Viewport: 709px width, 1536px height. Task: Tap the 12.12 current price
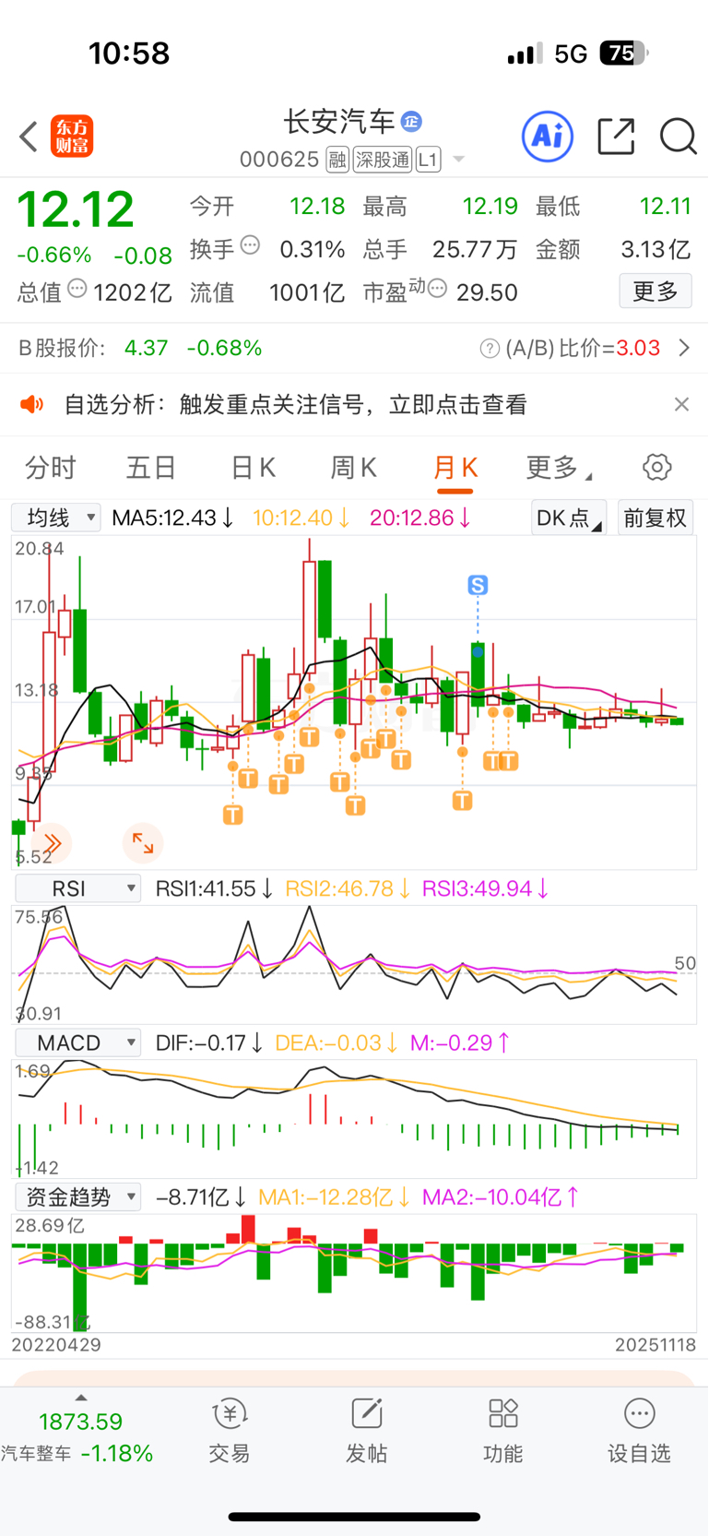76,209
